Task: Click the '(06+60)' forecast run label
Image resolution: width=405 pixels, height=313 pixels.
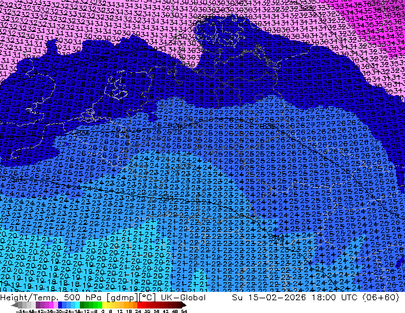Action: click(x=381, y=298)
